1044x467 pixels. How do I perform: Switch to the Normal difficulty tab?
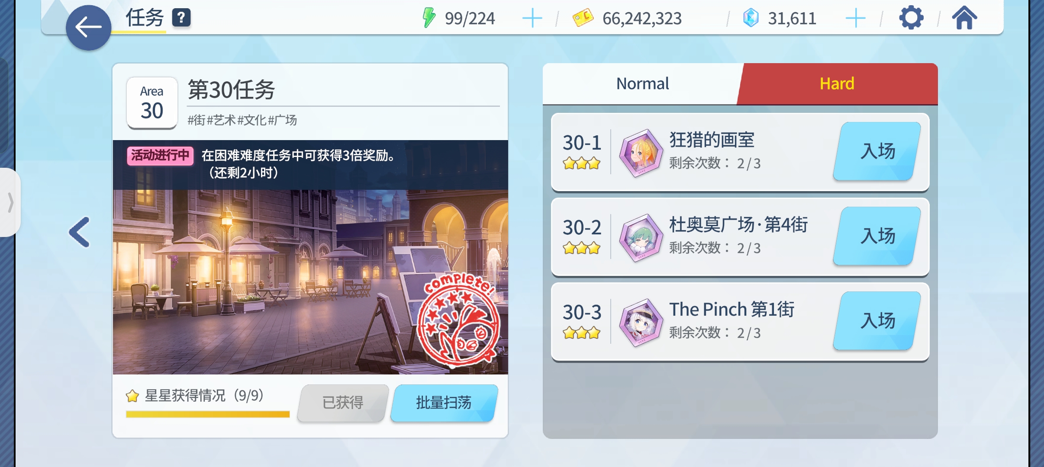pos(642,83)
